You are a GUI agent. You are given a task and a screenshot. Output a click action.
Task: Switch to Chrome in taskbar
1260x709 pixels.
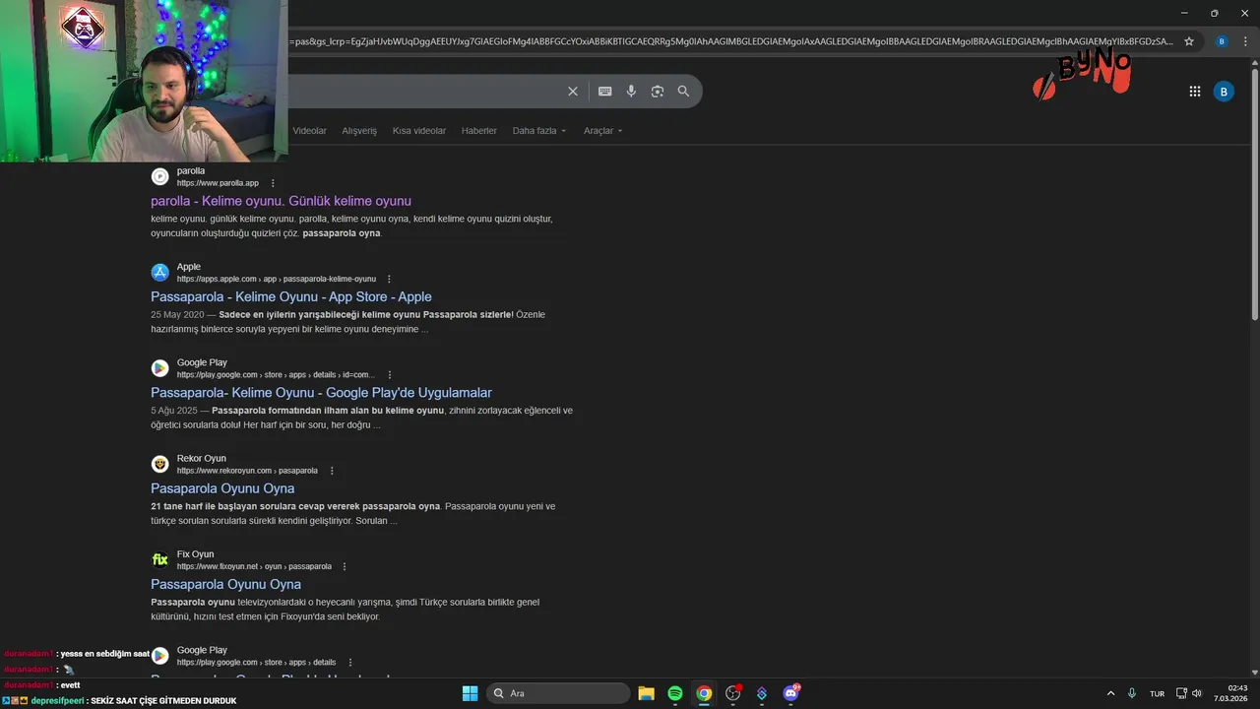click(x=704, y=693)
